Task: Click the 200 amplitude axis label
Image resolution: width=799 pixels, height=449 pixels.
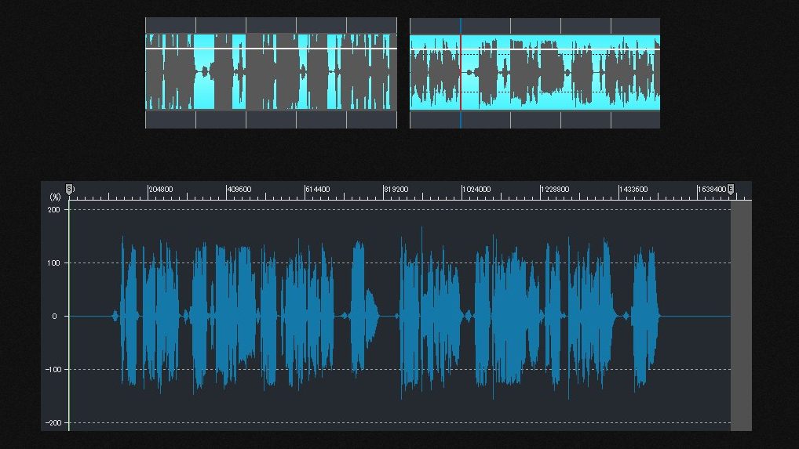Action: coord(54,210)
